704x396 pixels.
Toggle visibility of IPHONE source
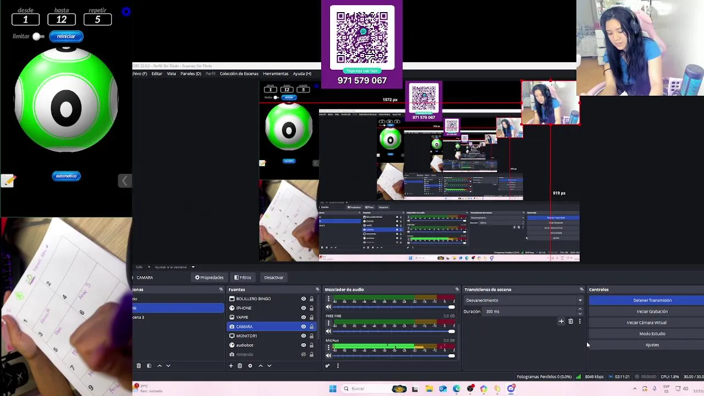303,308
